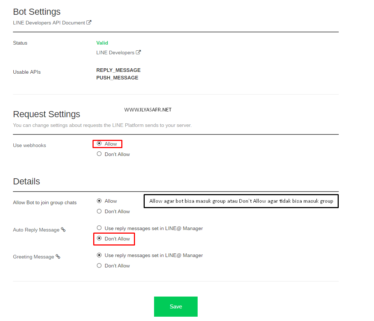Click chain icon beside Auto Reply Message

(x=63, y=230)
